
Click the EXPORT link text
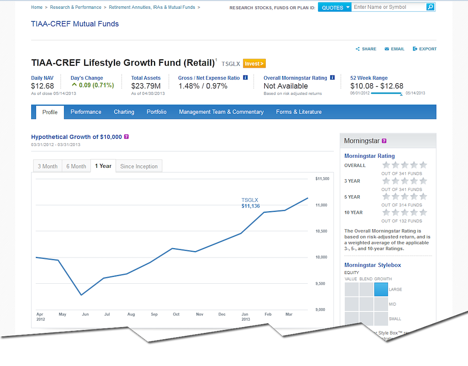coord(428,49)
